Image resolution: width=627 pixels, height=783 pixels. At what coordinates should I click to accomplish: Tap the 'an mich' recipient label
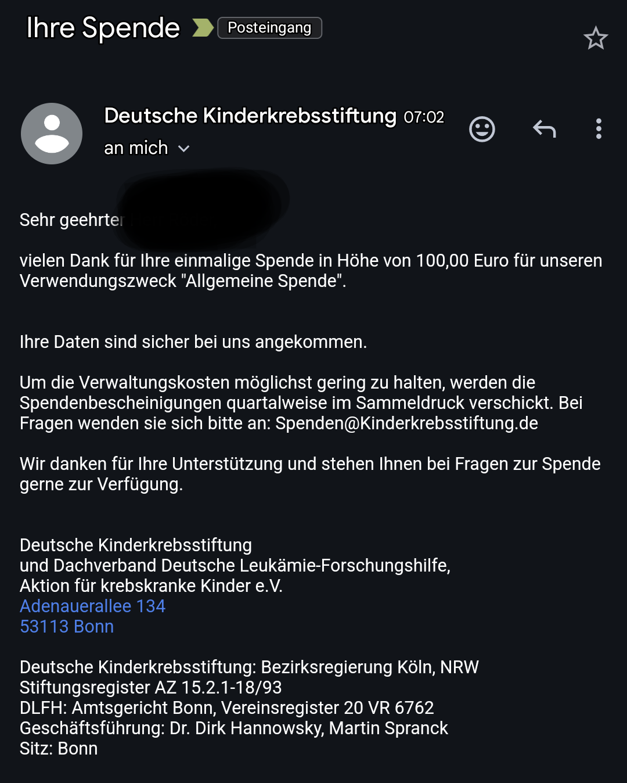(136, 148)
